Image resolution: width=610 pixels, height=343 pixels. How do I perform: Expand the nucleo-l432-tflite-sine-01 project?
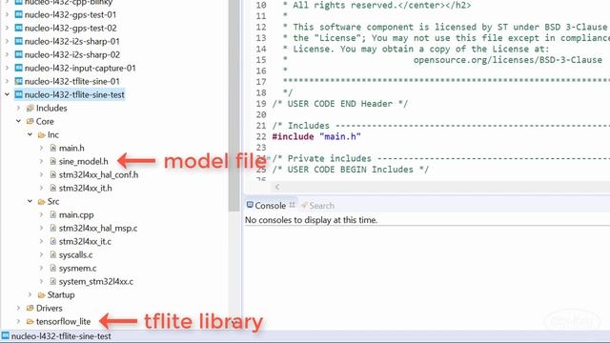[7, 81]
